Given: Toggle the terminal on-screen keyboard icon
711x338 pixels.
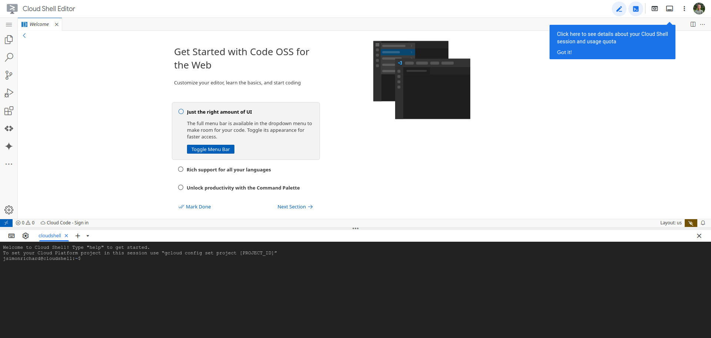Looking at the screenshot, I should pyautogui.click(x=11, y=236).
